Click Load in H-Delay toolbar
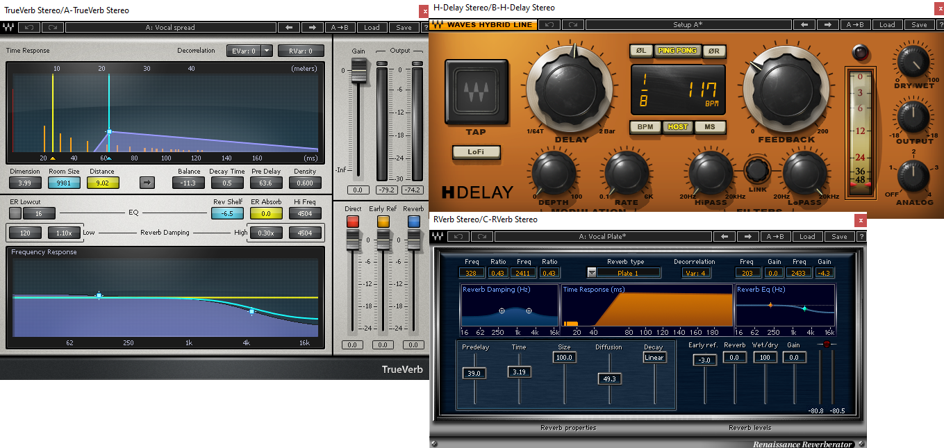The width and height of the screenshot is (944, 448). tap(888, 24)
